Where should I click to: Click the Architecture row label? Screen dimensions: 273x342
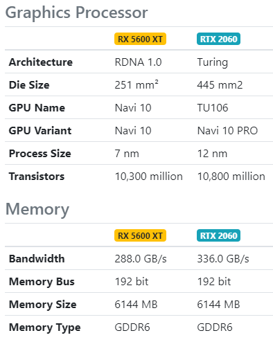[x=41, y=62]
